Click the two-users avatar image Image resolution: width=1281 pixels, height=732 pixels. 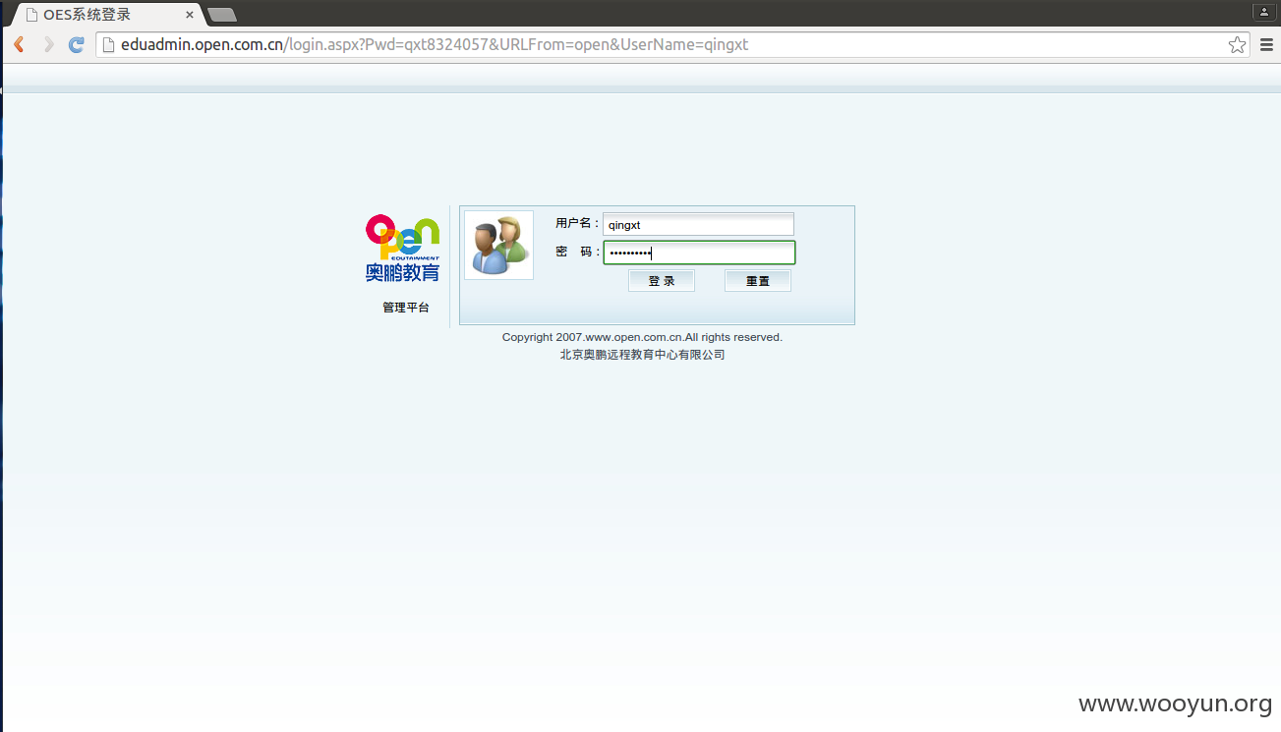(x=498, y=245)
